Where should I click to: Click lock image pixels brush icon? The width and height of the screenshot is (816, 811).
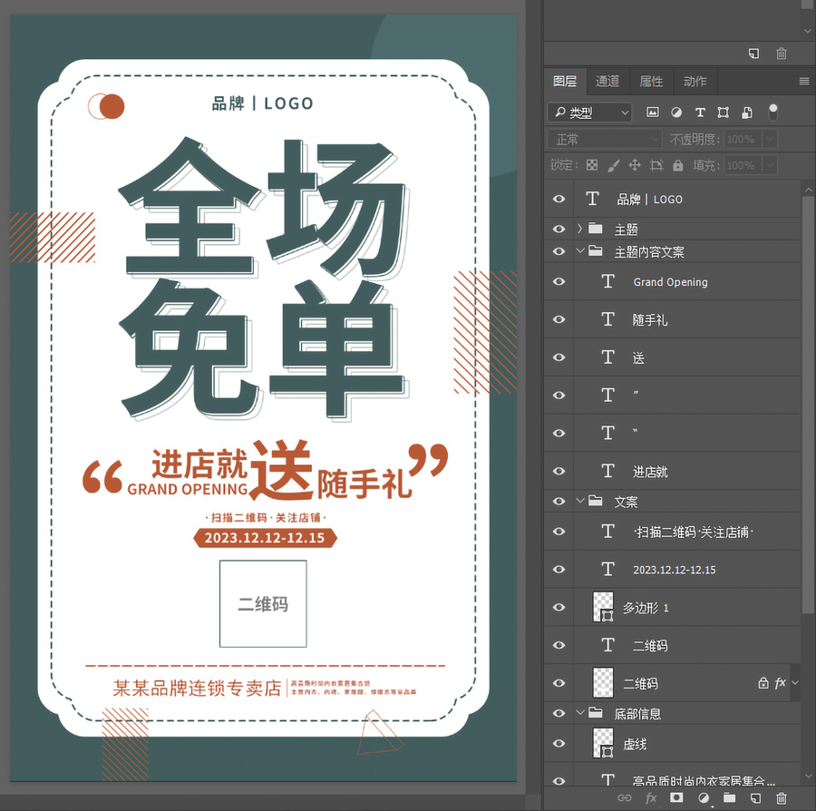tap(614, 165)
